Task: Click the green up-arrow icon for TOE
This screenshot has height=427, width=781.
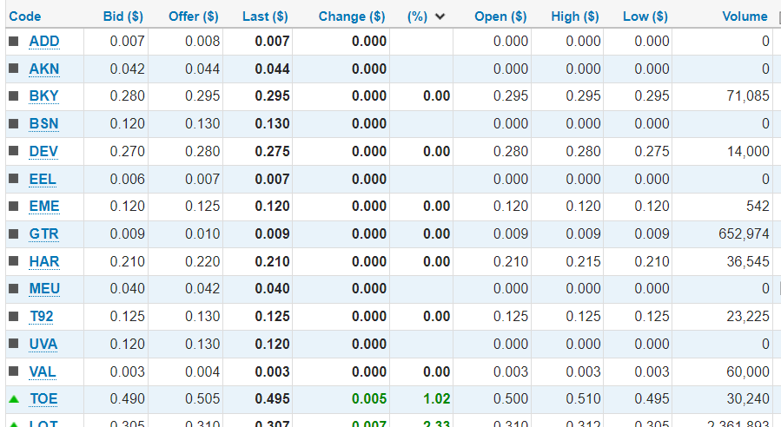Action: (x=14, y=399)
